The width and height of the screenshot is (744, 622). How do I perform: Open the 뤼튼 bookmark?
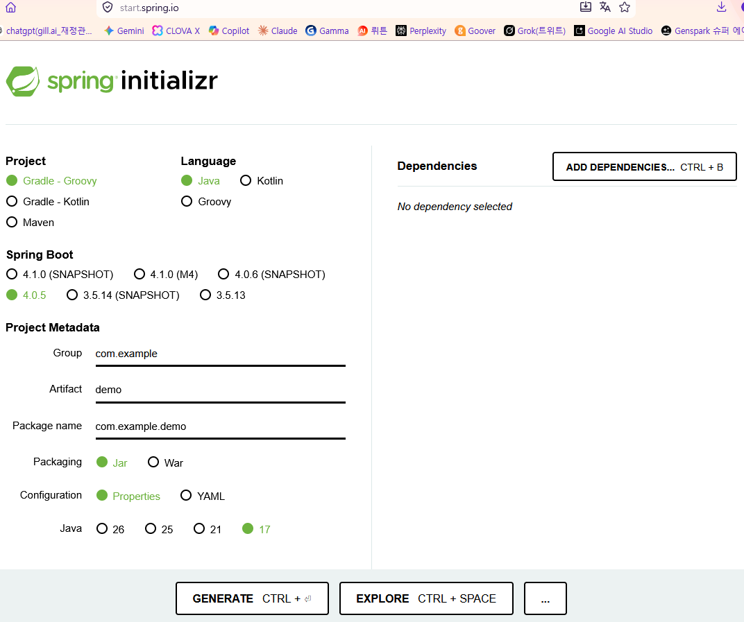tap(373, 31)
